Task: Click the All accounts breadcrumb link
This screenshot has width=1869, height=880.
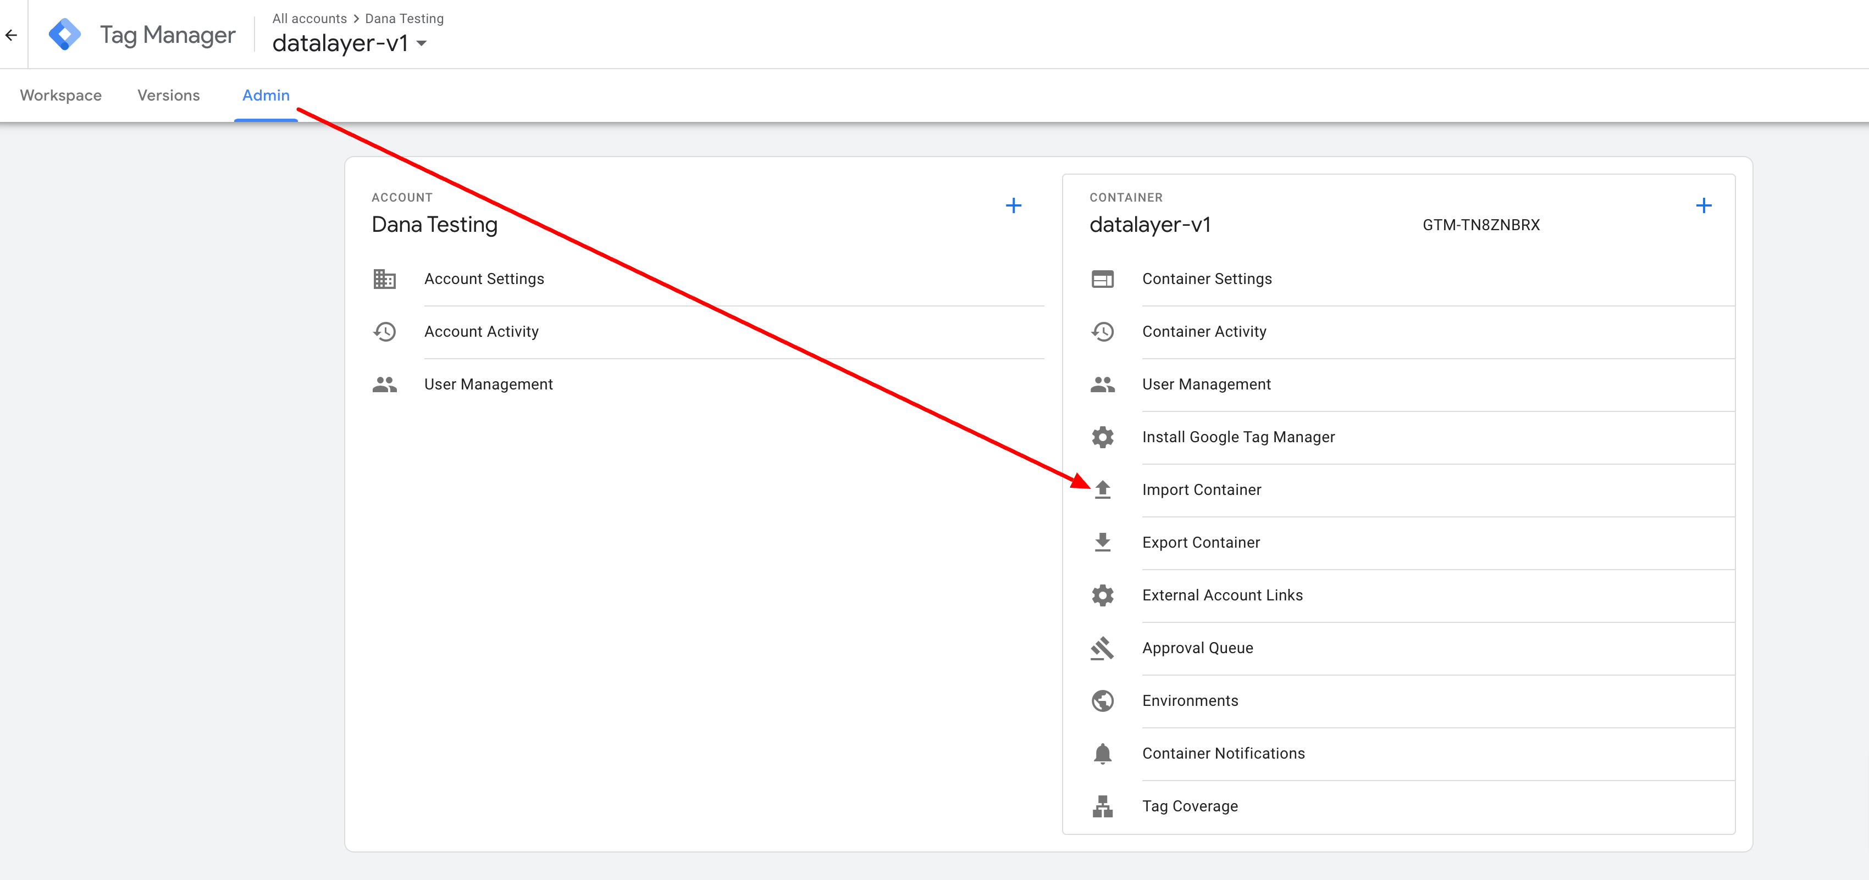Action: click(x=309, y=19)
